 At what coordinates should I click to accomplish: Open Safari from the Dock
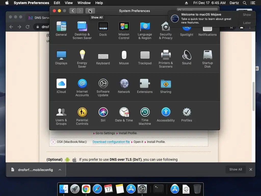pos(97,189)
